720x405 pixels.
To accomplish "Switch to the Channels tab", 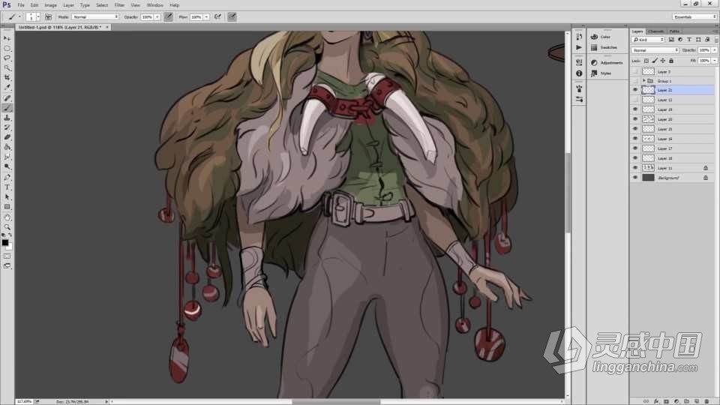I will coord(655,31).
